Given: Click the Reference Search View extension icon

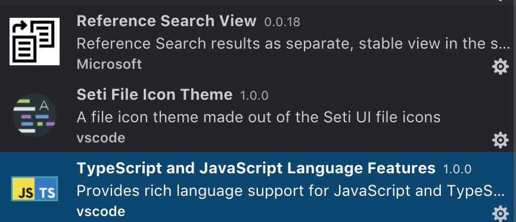Looking at the screenshot, I should [35, 42].
